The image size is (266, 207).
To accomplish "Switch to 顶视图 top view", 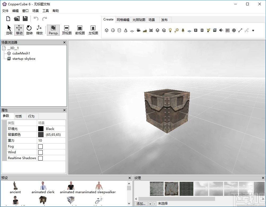I will pyautogui.click(x=66, y=30).
